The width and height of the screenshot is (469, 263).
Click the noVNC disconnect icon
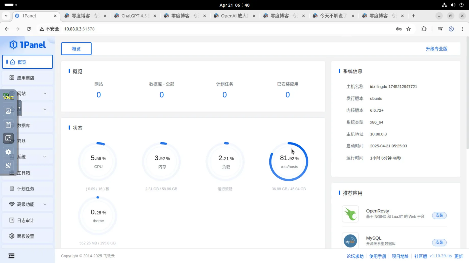click(x=8, y=165)
